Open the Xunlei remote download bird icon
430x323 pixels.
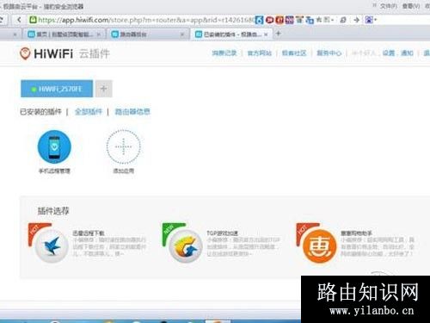click(52, 246)
